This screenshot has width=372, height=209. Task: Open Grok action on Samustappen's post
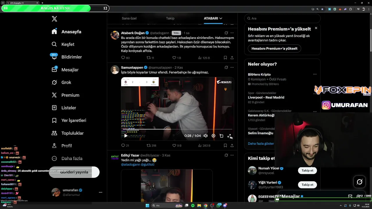pyautogui.click(x=226, y=67)
